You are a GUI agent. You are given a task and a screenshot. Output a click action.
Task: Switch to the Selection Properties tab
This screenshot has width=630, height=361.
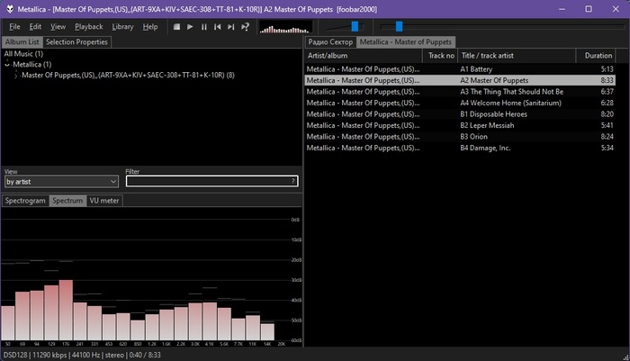76,41
